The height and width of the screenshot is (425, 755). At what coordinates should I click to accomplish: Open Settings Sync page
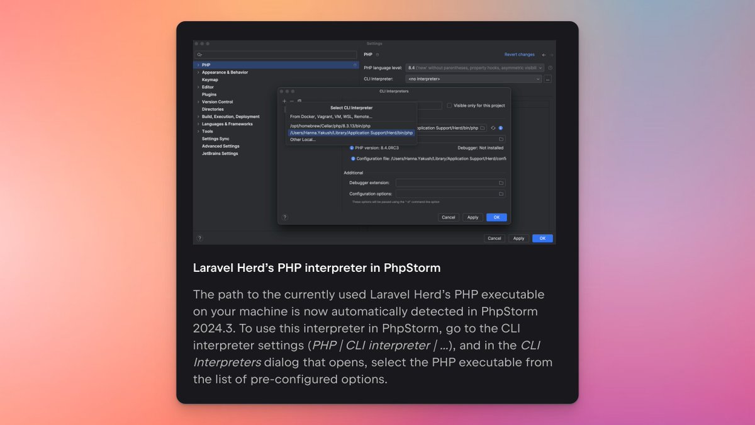(x=215, y=139)
